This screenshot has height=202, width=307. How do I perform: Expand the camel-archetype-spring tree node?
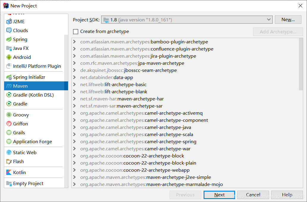pos(75,142)
